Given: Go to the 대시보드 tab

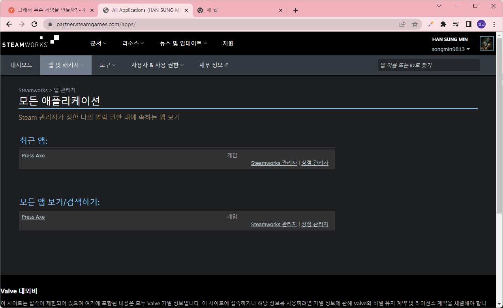Looking at the screenshot, I should (x=21, y=65).
